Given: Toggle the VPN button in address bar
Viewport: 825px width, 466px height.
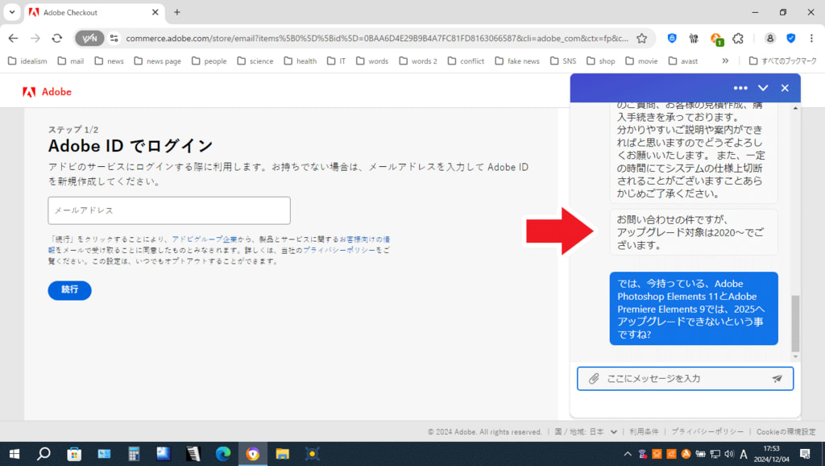Looking at the screenshot, I should [x=89, y=38].
